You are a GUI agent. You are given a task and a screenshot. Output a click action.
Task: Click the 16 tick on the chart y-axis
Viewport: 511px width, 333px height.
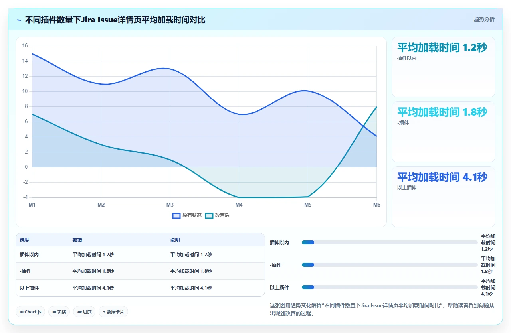pos(25,46)
